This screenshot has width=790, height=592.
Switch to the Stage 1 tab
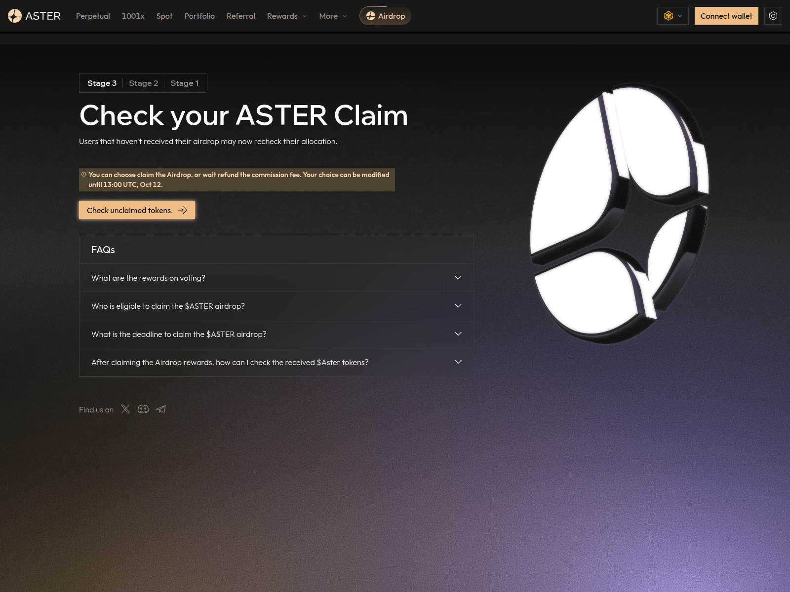pos(184,83)
